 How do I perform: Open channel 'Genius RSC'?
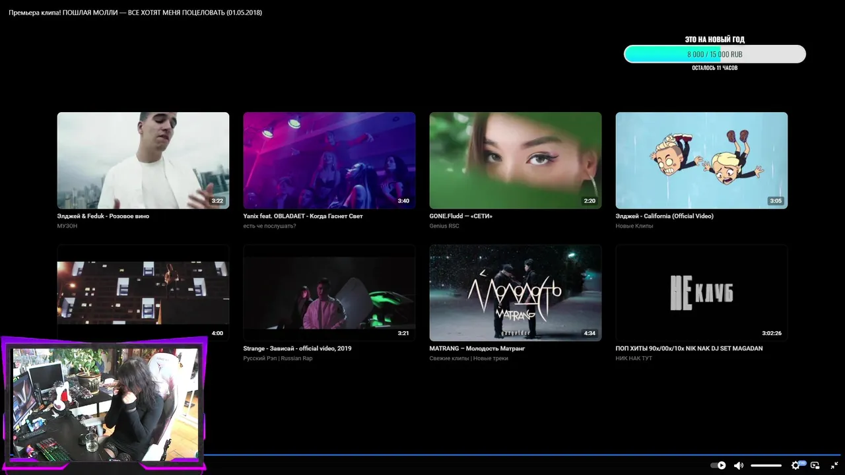pyautogui.click(x=444, y=226)
